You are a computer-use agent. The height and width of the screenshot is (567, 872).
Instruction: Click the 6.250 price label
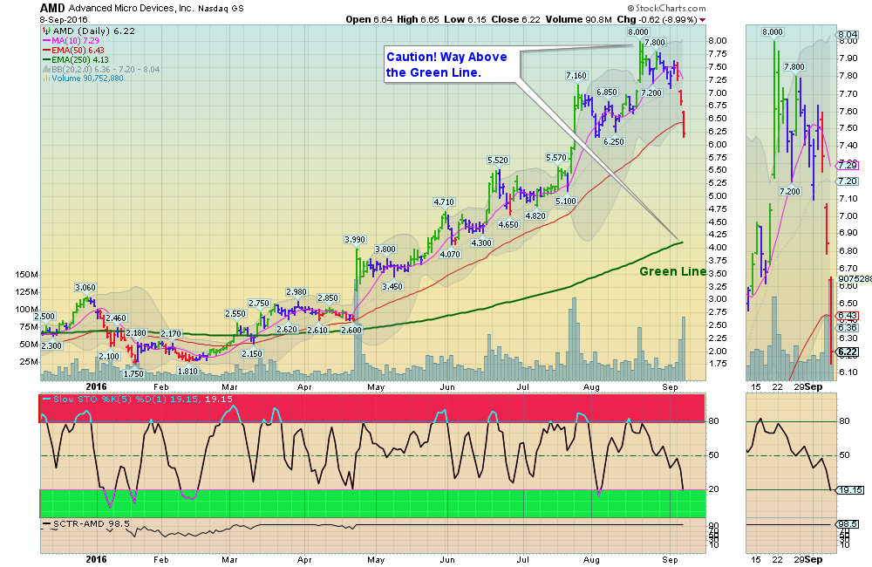click(x=614, y=142)
